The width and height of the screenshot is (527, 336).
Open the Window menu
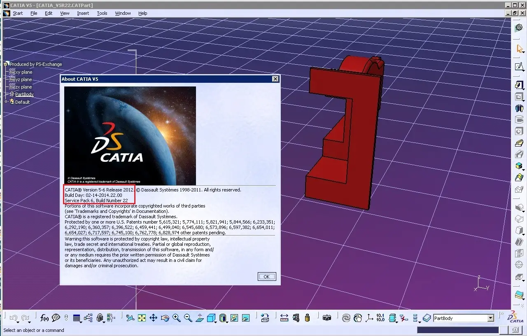pyautogui.click(x=123, y=13)
